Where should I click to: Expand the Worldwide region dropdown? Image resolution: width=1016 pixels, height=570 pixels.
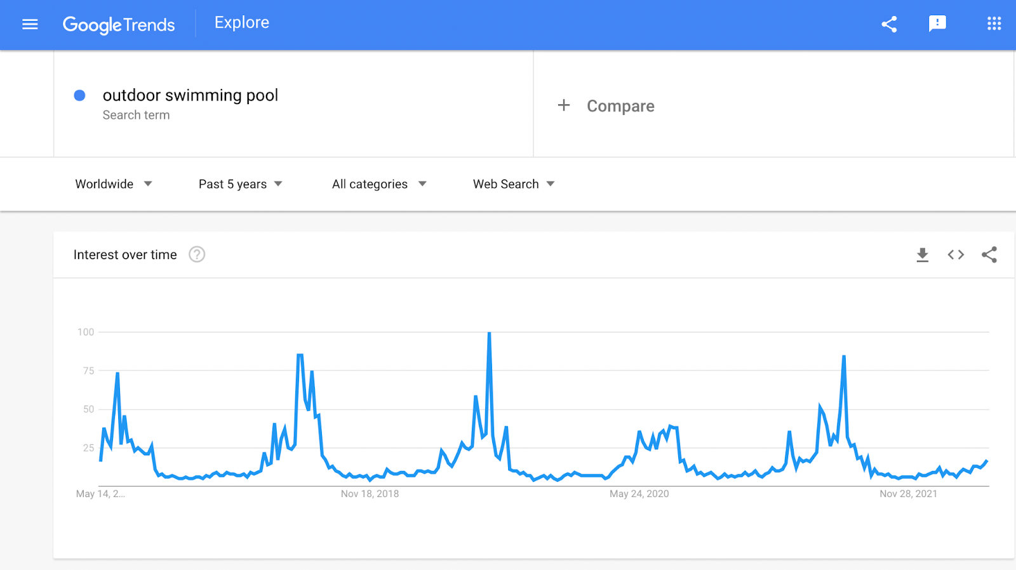[x=114, y=184]
